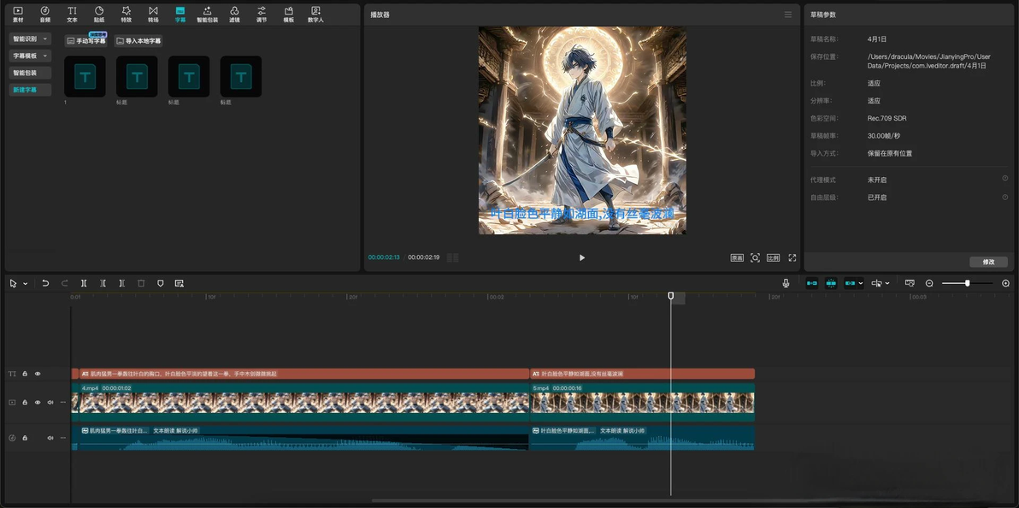
Task: Lock the main video track
Action: click(x=25, y=403)
